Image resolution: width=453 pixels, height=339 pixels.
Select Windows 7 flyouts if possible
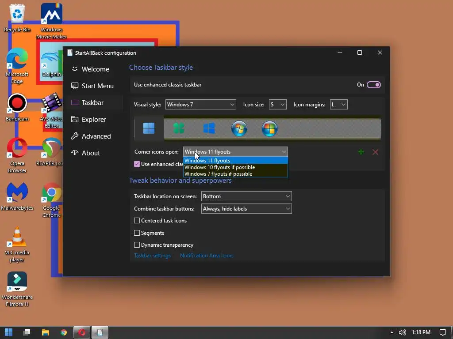coord(235,174)
